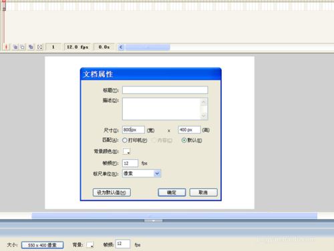Image resolution: width=334 pixels, height=251 pixels.
Task: Click description box scroll-down arrow
Action: tap(204, 116)
